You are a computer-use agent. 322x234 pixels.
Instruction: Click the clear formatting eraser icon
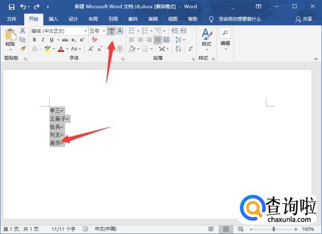94,40
